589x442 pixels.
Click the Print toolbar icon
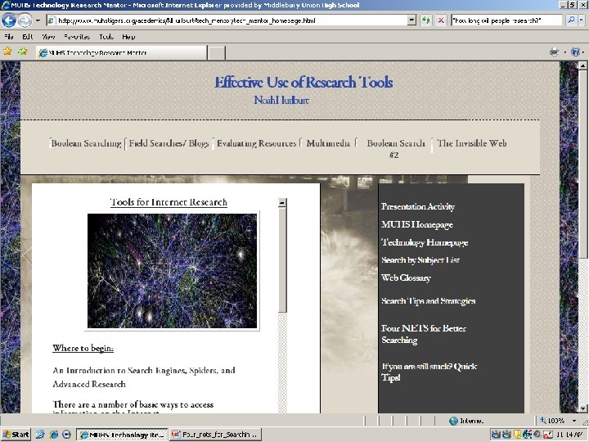(554, 52)
